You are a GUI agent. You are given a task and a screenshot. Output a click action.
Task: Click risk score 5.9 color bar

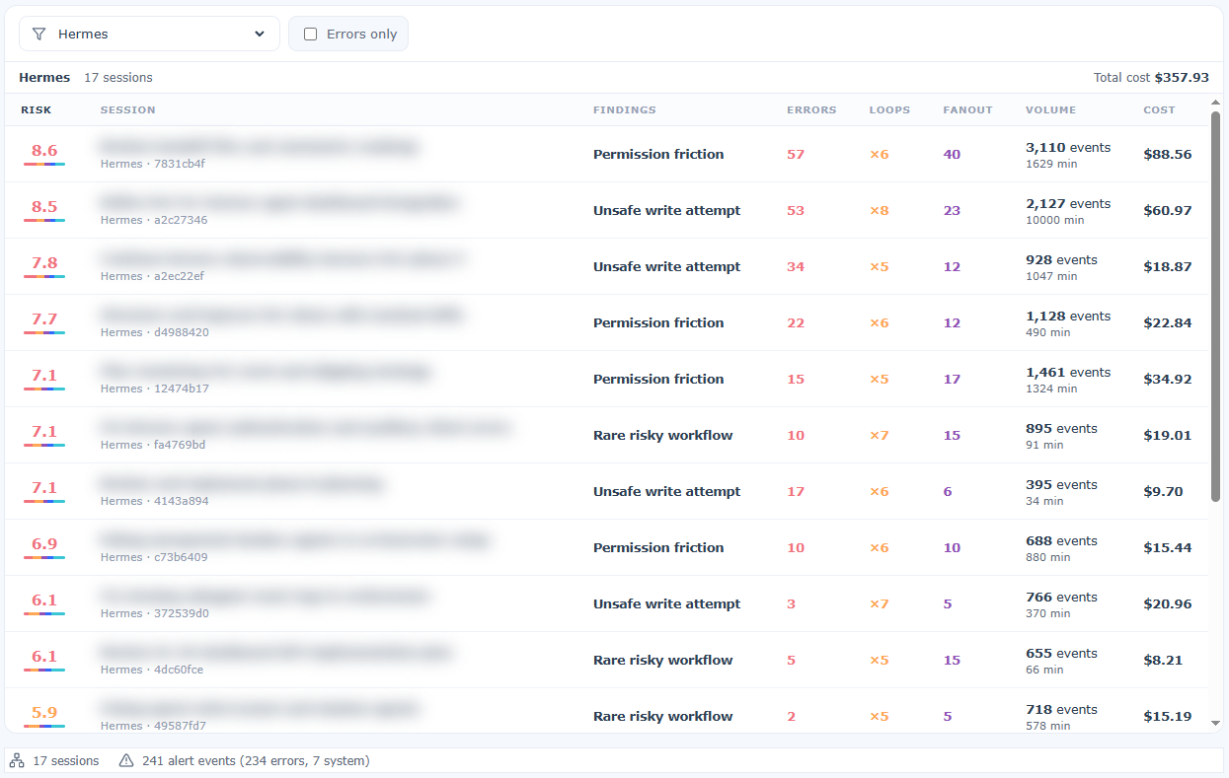[x=44, y=727]
